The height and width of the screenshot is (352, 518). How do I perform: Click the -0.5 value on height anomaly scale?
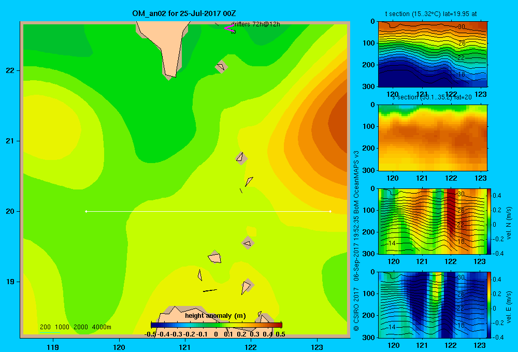pyautogui.click(x=150, y=334)
